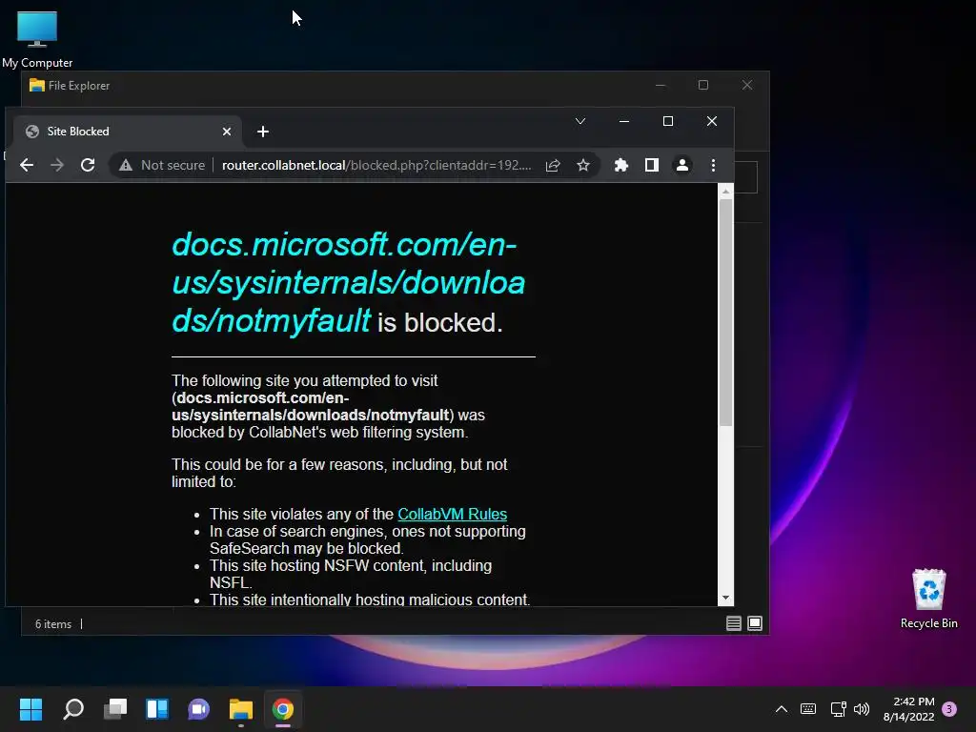
Task: Click Chrome's forward navigation arrow
Action: (56, 165)
